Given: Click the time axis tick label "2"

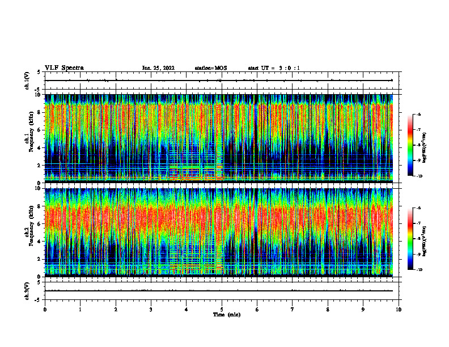Looking at the screenshot, I should tap(116, 310).
